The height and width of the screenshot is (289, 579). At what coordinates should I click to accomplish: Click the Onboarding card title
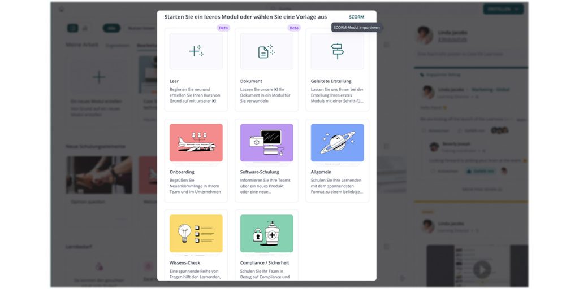182,172
